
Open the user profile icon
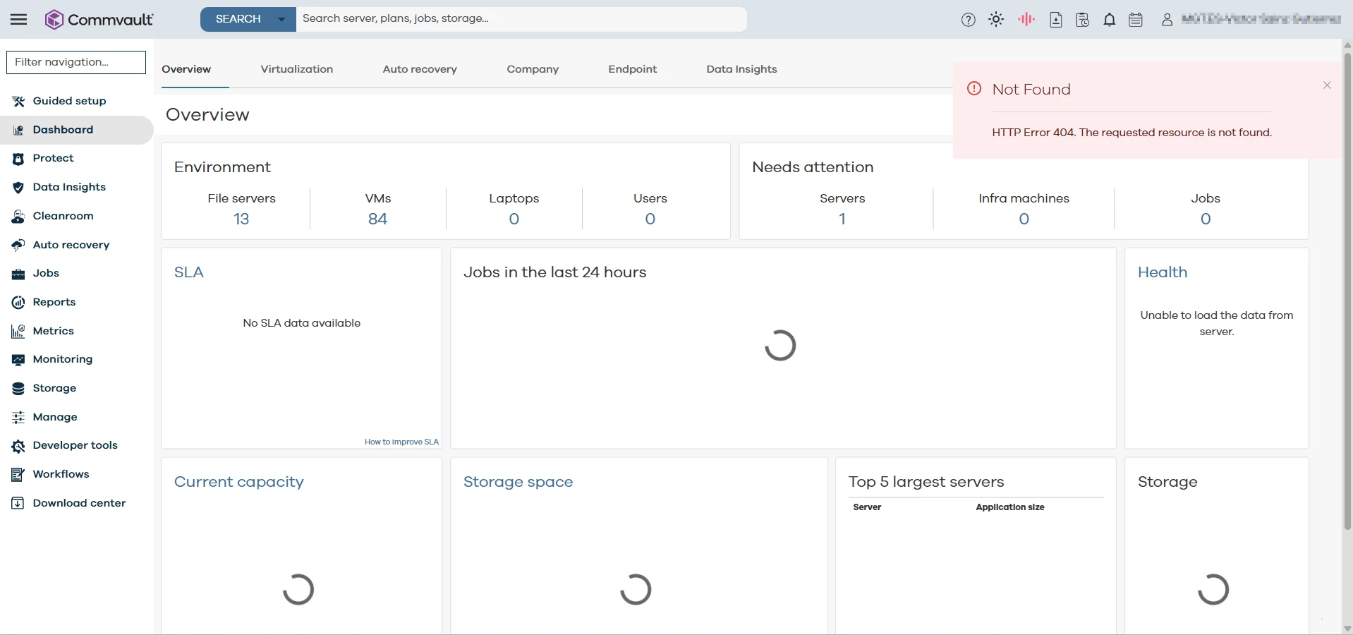click(1167, 20)
